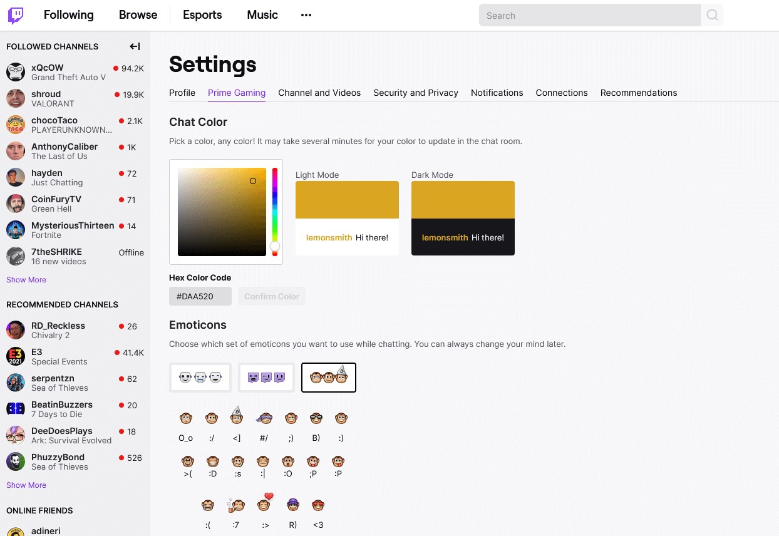779x536 pixels.
Task: Switch to the Notifications tab
Action: pos(497,93)
